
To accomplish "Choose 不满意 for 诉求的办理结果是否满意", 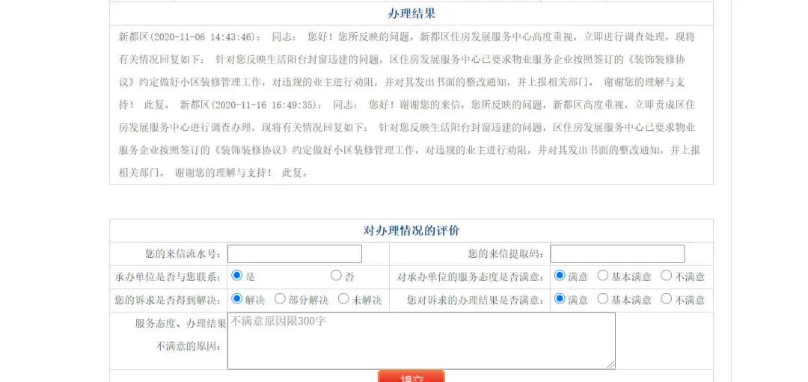I will coord(667,299).
